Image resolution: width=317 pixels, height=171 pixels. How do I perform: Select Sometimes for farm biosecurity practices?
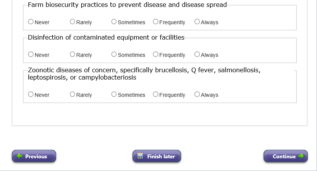point(114,22)
